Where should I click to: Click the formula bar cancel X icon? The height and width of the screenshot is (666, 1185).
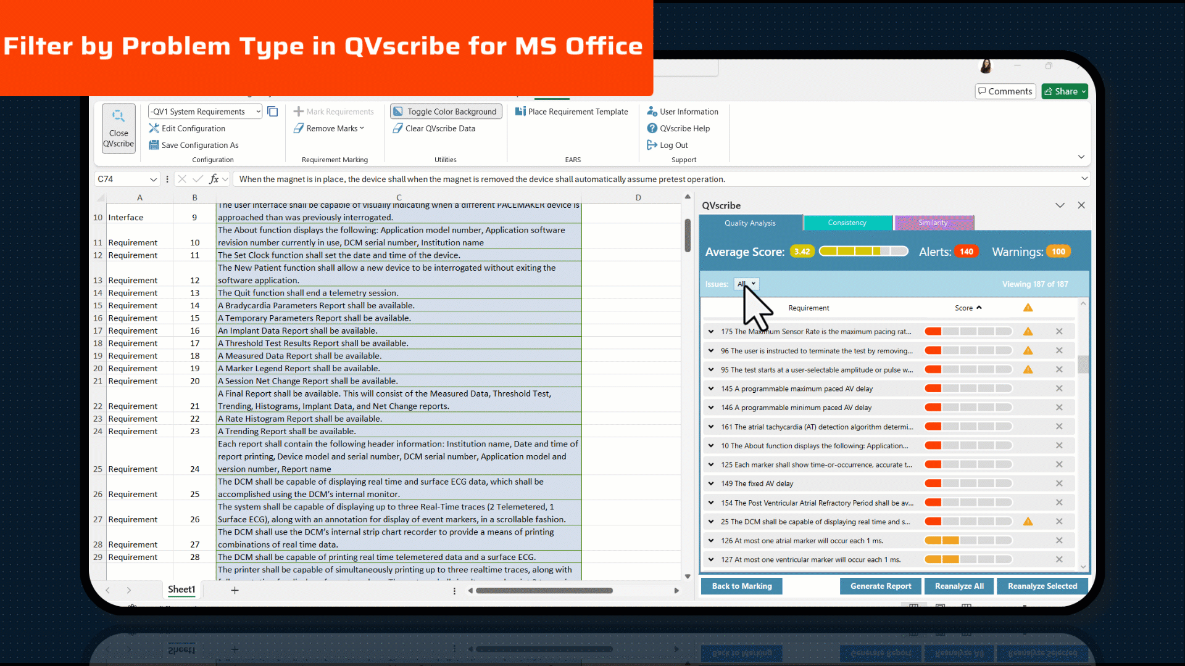click(182, 179)
